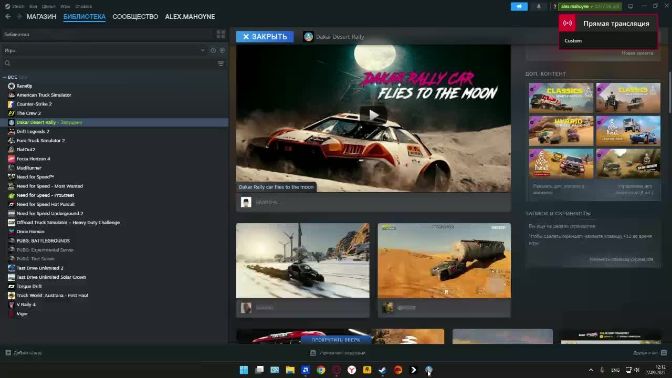
Task: Switch to the СООБЩЕСТВО tab
Action: click(x=135, y=16)
